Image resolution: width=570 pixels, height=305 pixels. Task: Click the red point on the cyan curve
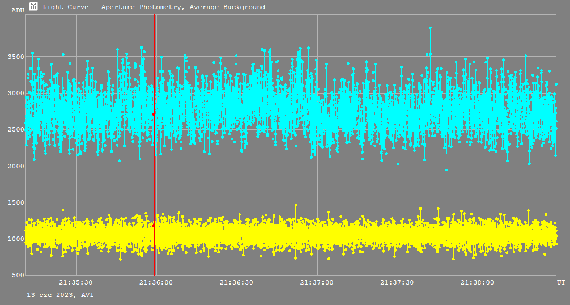(154, 114)
